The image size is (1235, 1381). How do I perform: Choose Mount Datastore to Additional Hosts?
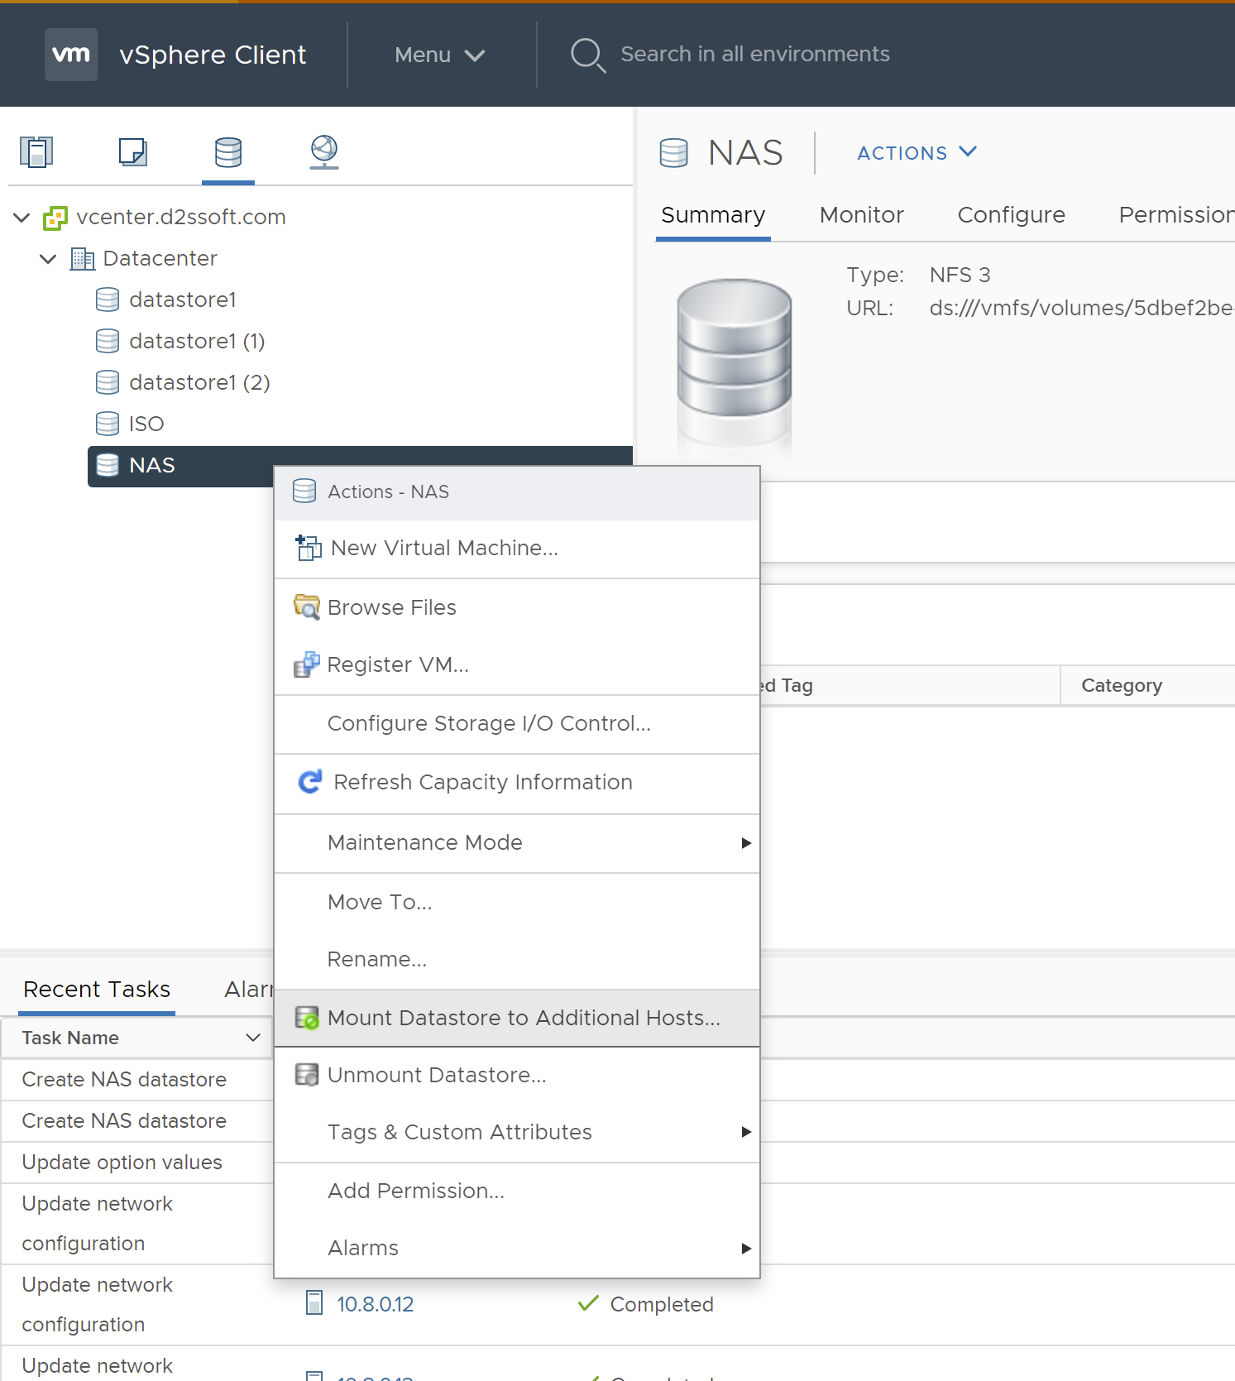point(523,1018)
